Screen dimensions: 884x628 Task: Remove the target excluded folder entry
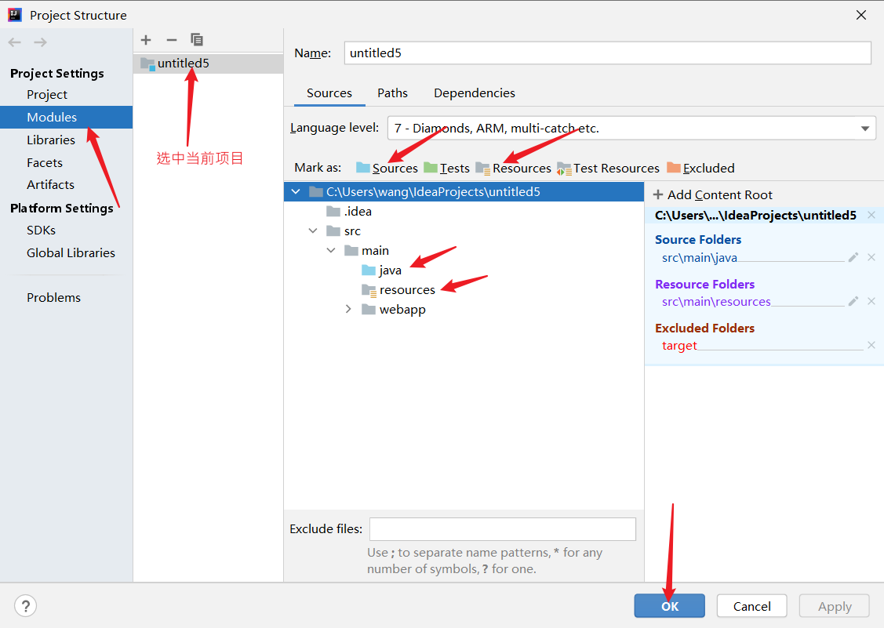coord(871,346)
